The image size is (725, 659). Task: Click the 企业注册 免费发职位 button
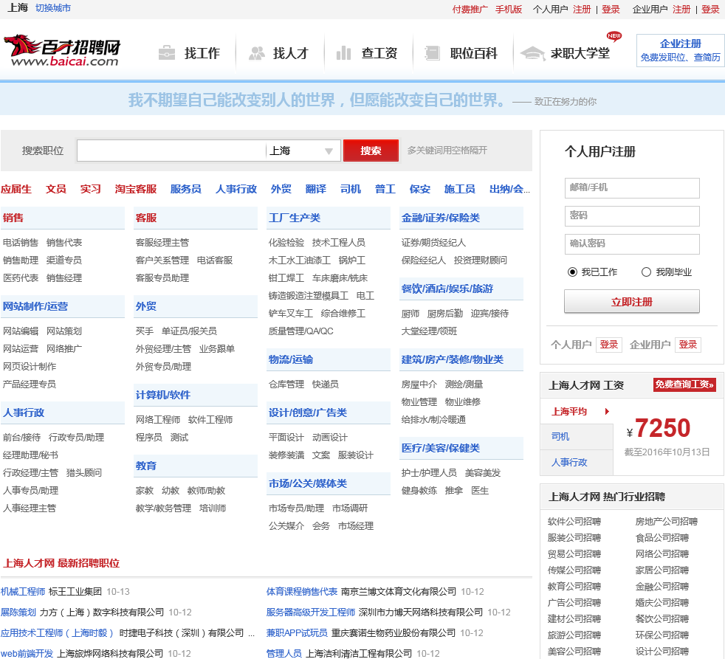680,50
